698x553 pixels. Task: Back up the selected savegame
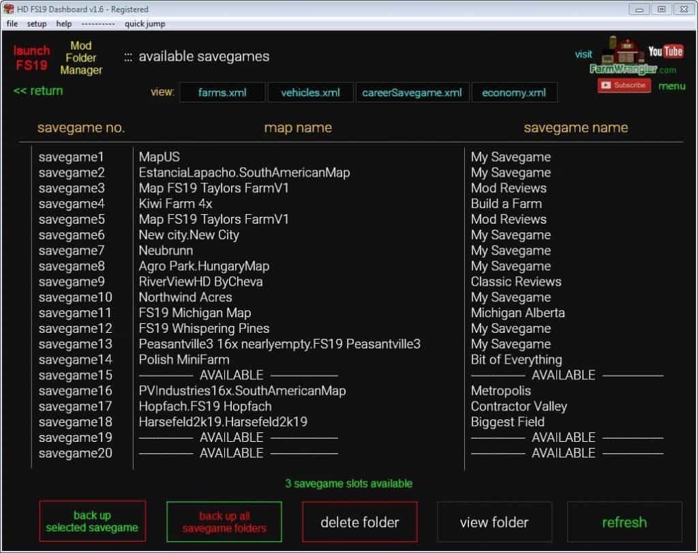[x=93, y=522]
